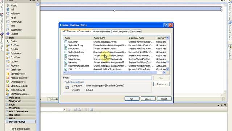Image resolution: width=232 pixels, height=131 pixels.
Task: Uncheck the Tab checkbox
Action: point(66,69)
